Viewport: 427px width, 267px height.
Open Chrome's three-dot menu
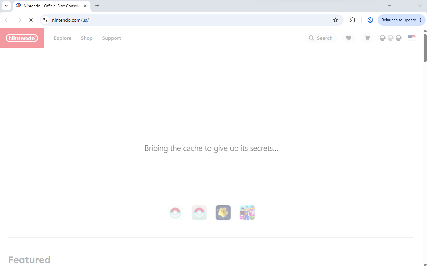(x=420, y=20)
